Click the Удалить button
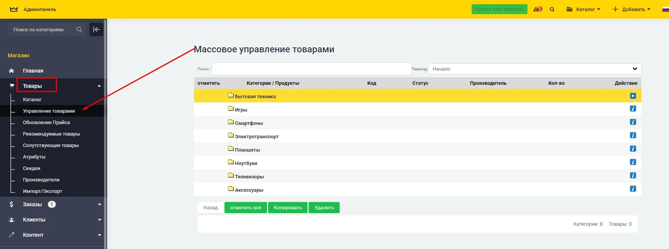 pyautogui.click(x=324, y=208)
